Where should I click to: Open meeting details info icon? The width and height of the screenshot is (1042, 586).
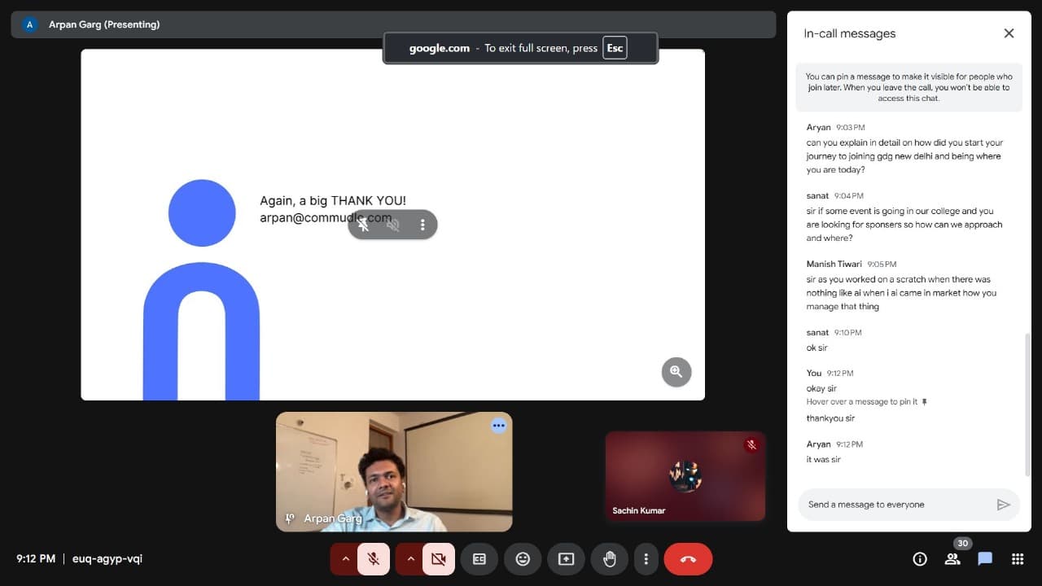(920, 559)
